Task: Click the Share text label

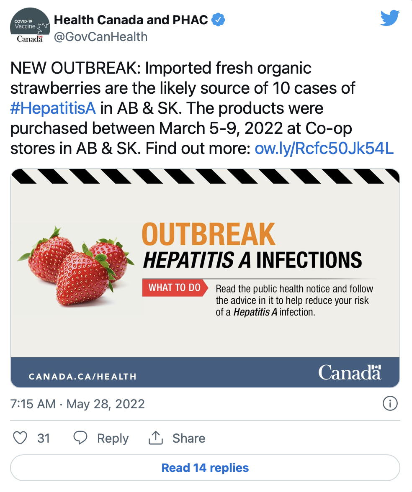Action: pyautogui.click(x=189, y=438)
